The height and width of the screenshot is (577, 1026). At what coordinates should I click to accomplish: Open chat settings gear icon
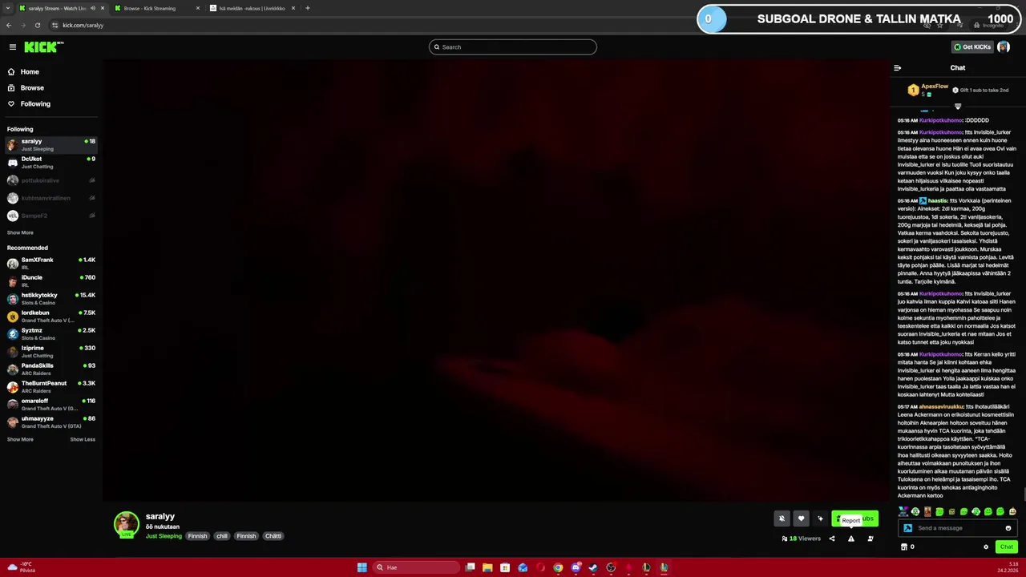point(986,547)
